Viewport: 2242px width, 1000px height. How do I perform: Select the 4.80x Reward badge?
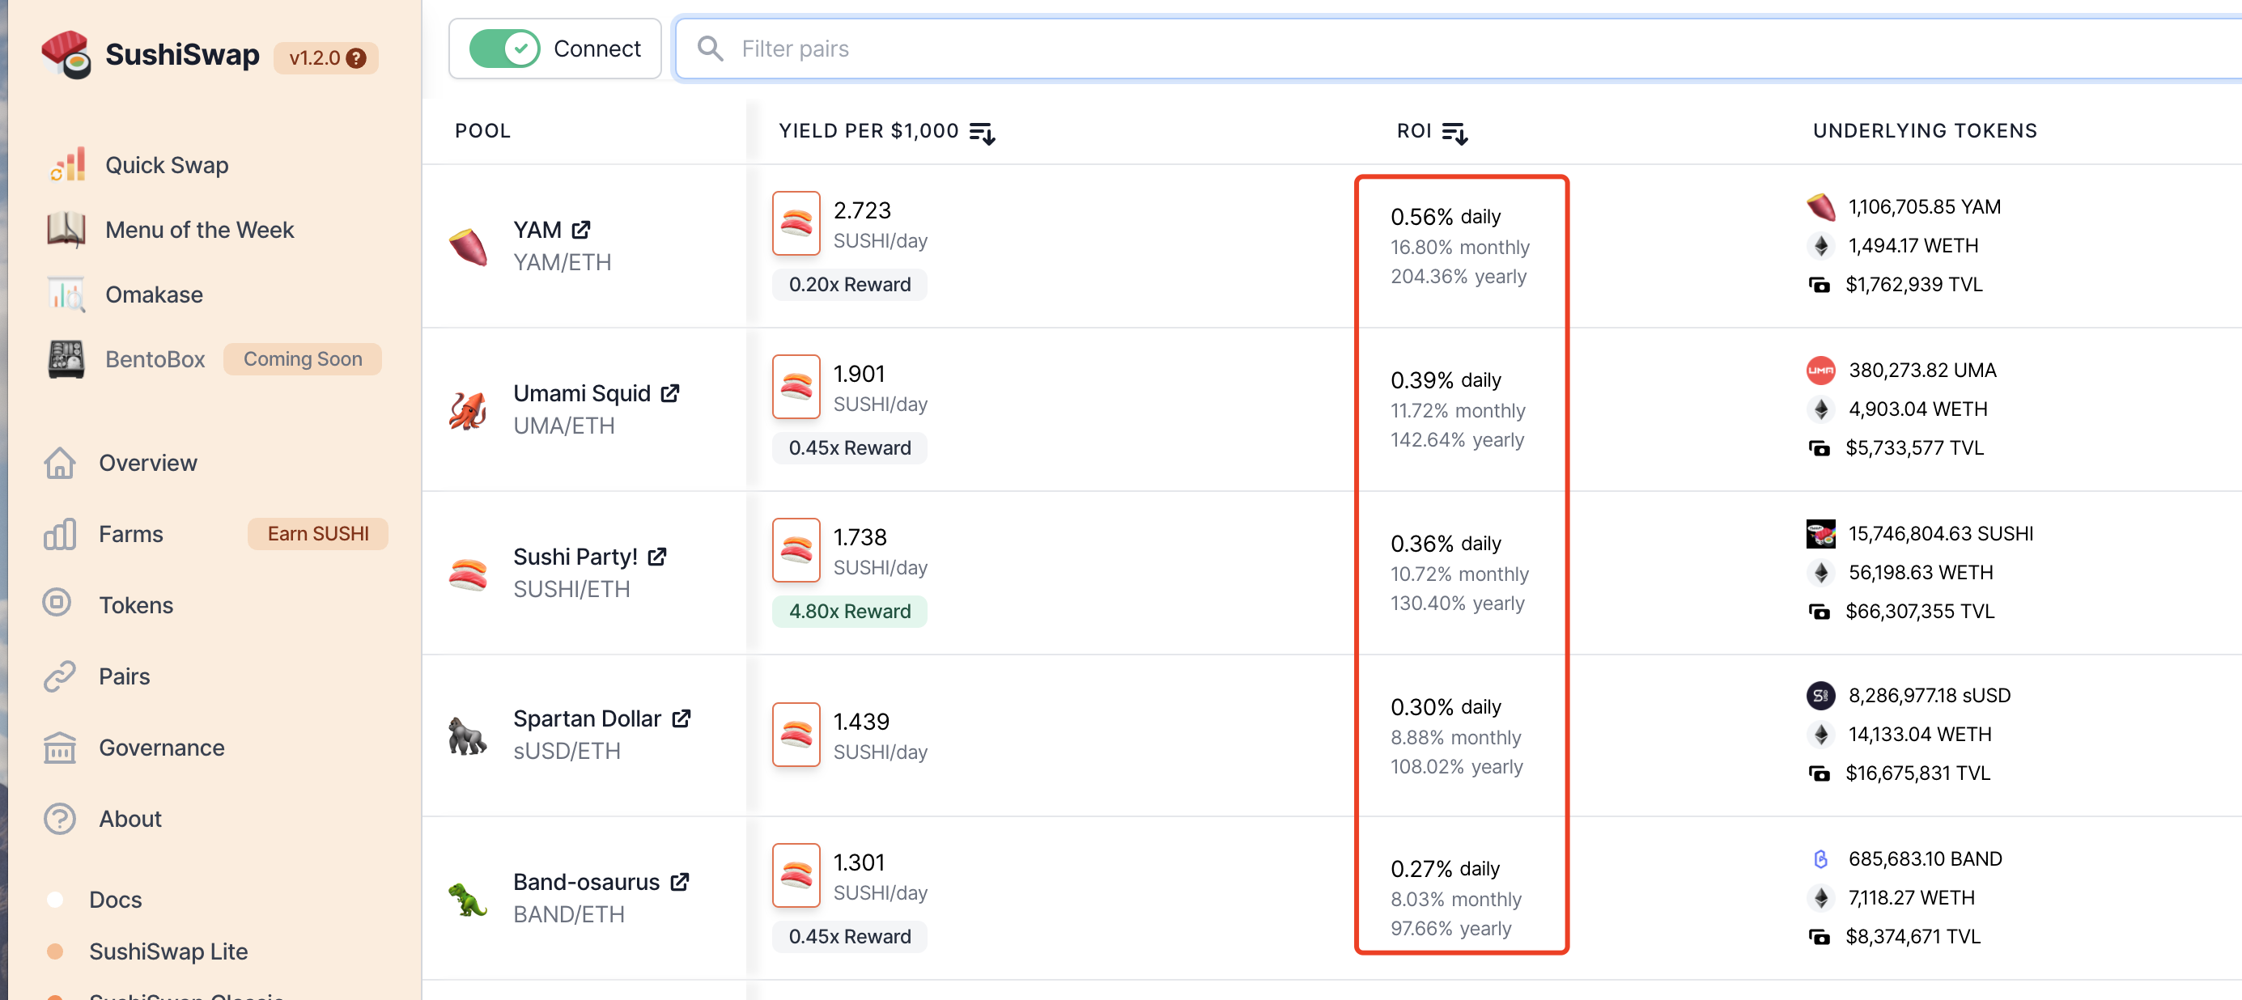(x=850, y=612)
